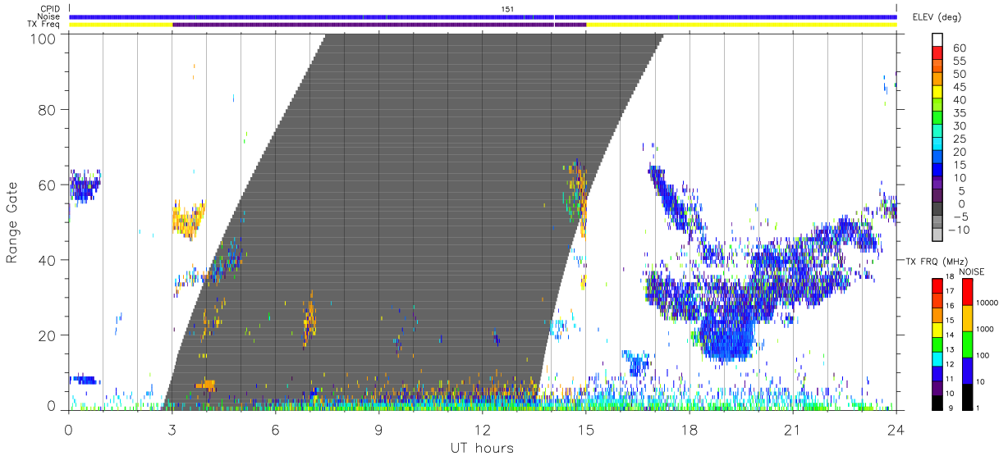The height and width of the screenshot is (465, 1008).
Task: Click the -10 label on ELEV scale
Action: [x=958, y=230]
